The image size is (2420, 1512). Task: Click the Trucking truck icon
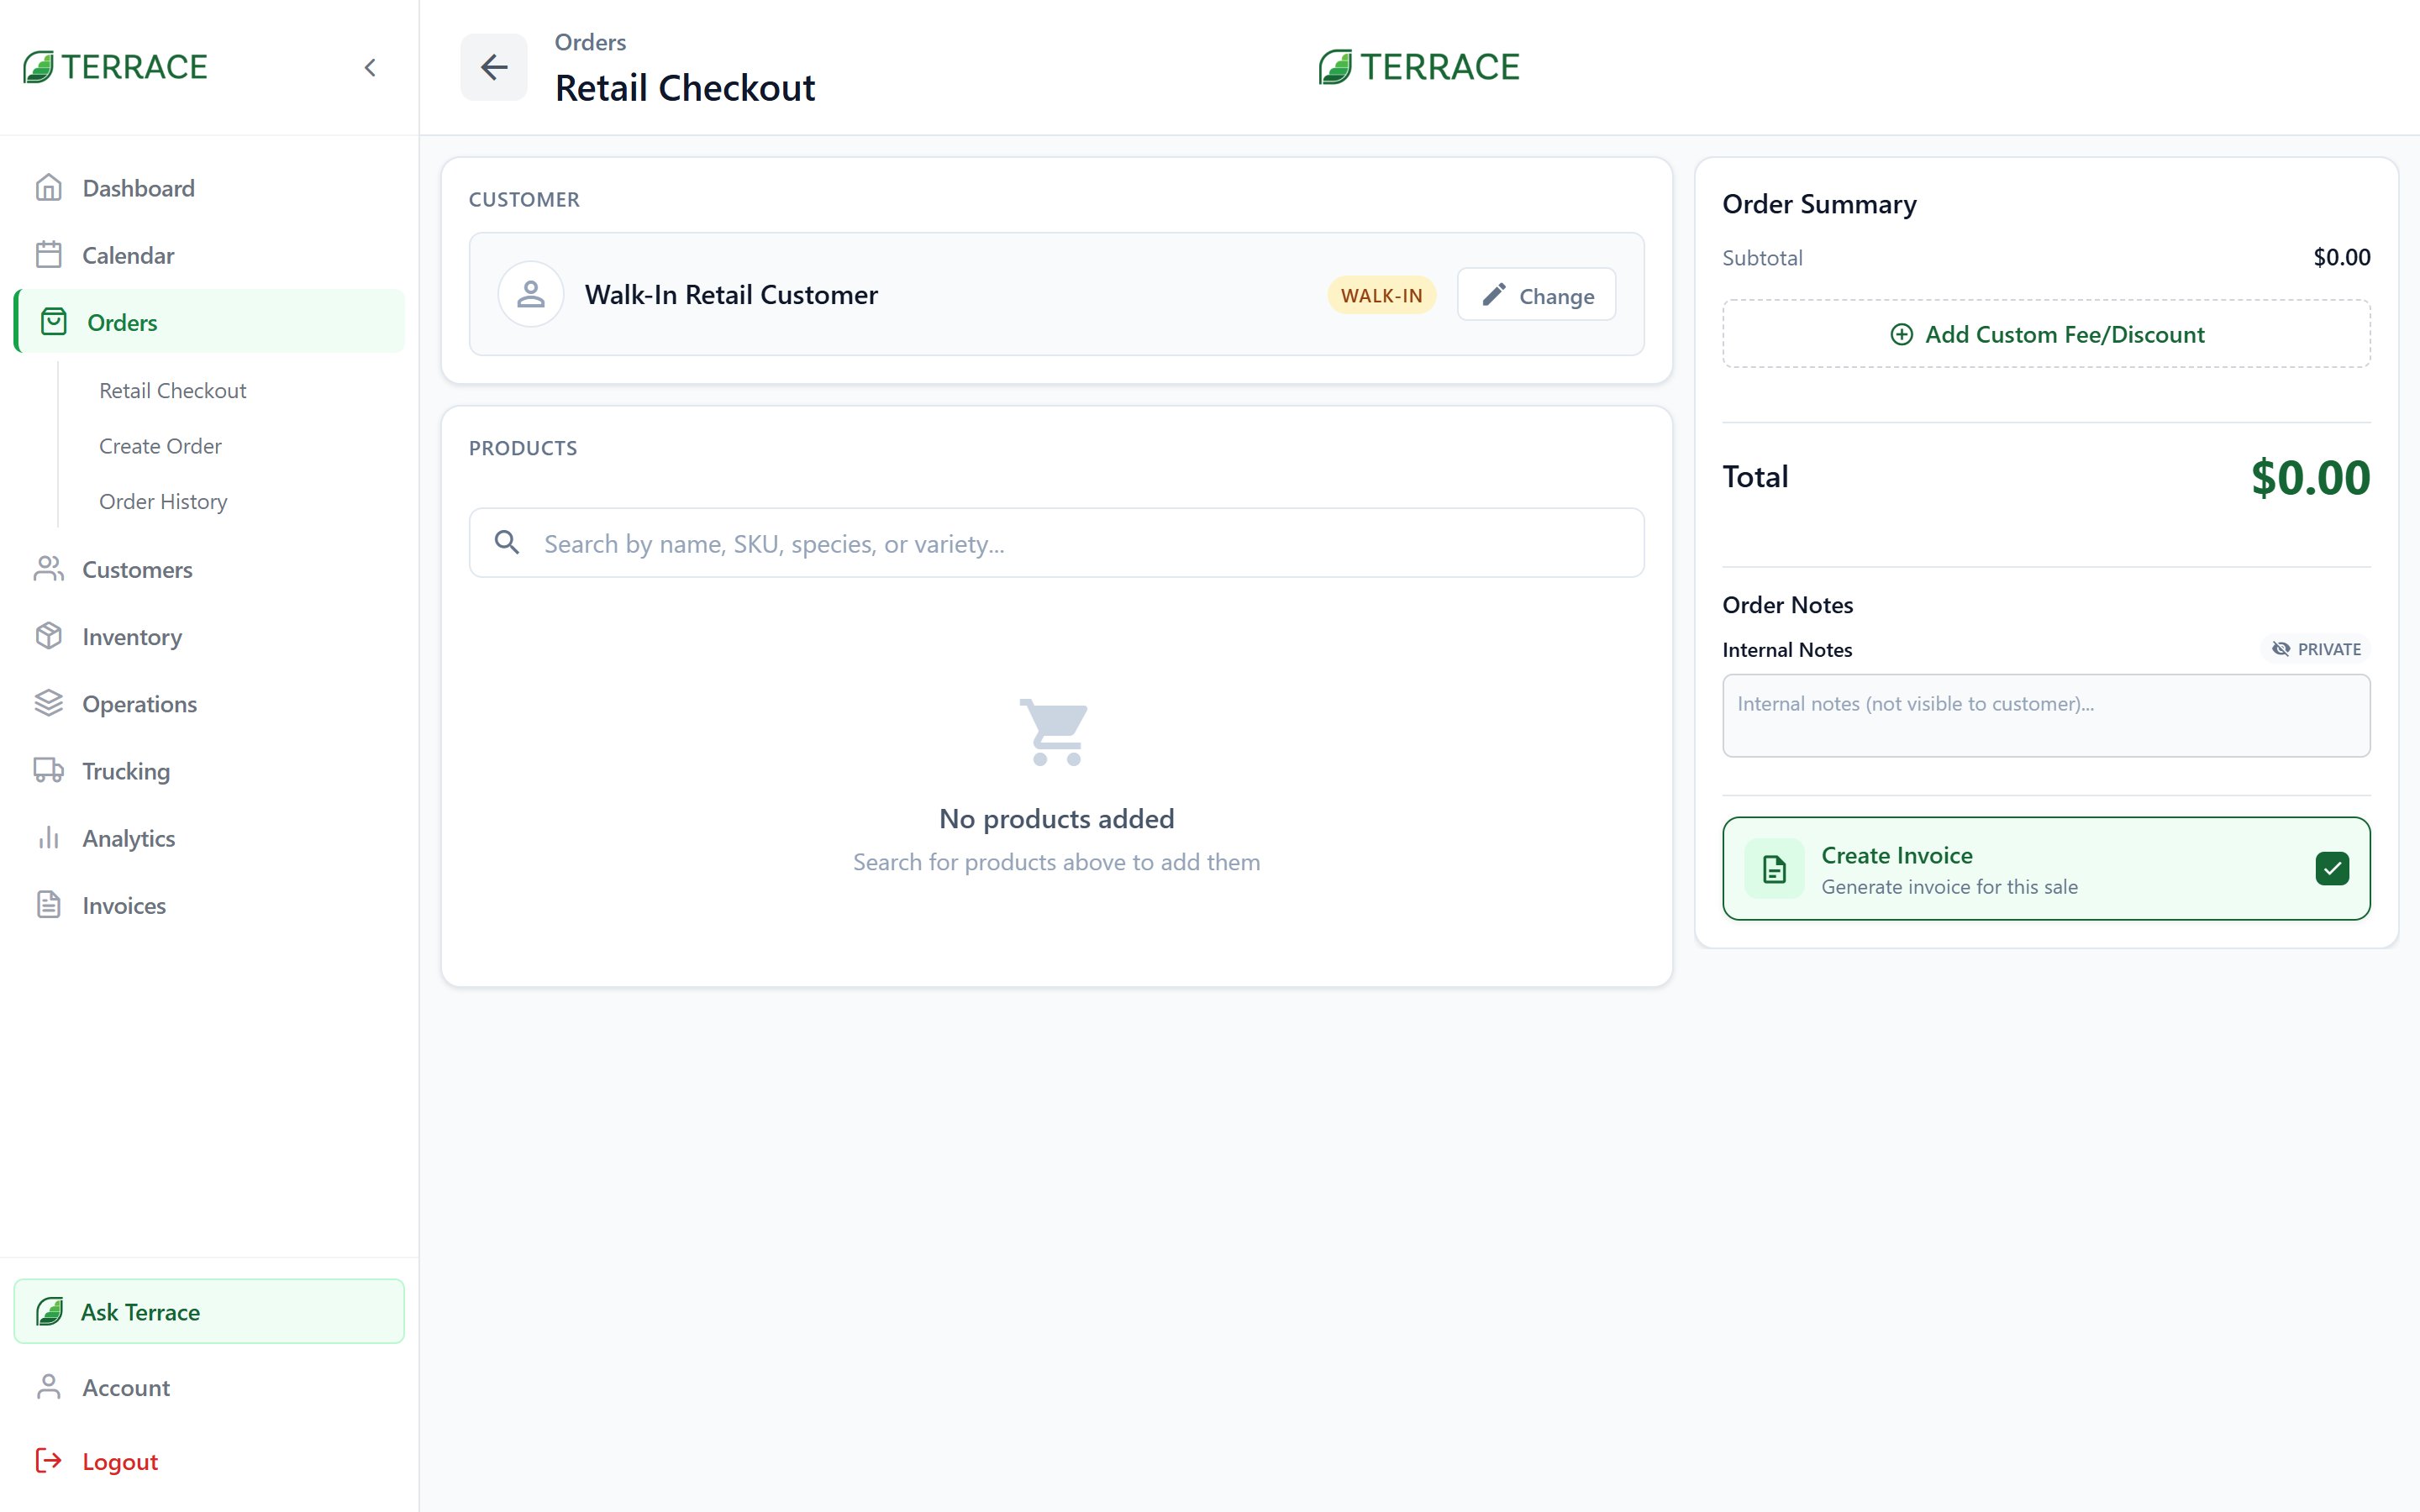click(49, 770)
